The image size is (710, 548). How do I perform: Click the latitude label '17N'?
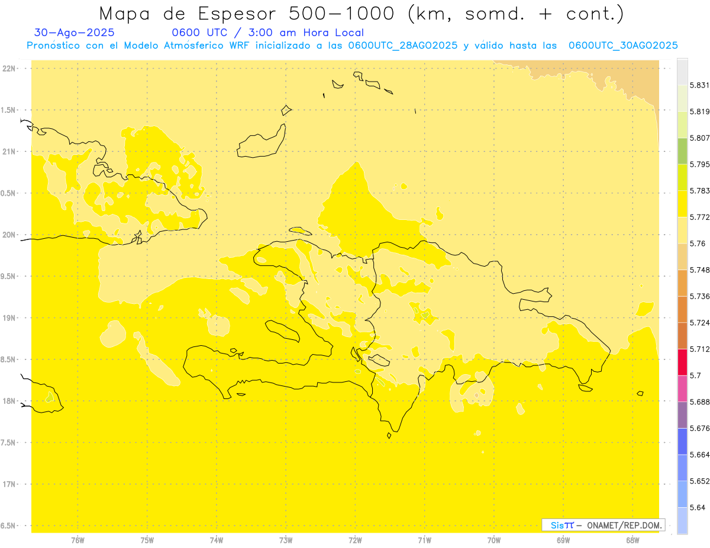10,485
